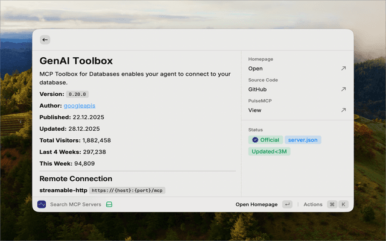View the server on PulseMCP
This screenshot has height=241, width=386.
[x=255, y=110]
